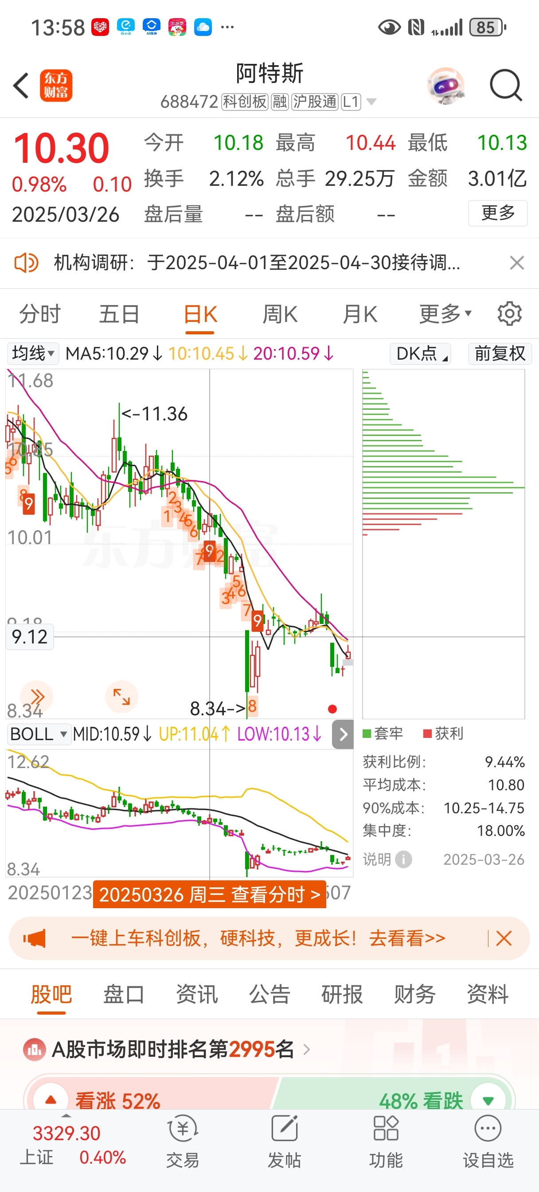539x1192 pixels.
Task: Open the 公告 tab
Action: coord(269,994)
